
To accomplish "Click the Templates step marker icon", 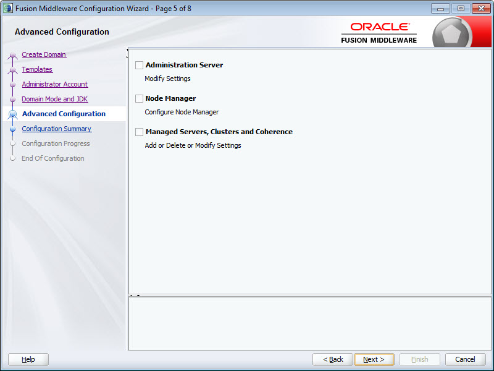I will pos(12,70).
